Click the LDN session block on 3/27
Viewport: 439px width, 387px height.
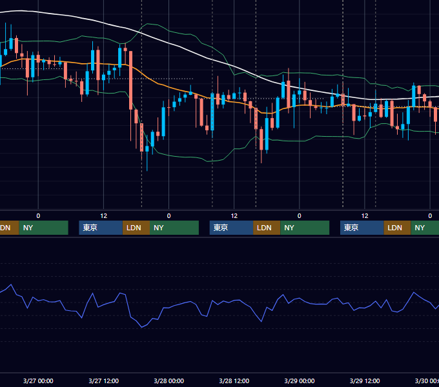click(x=136, y=228)
